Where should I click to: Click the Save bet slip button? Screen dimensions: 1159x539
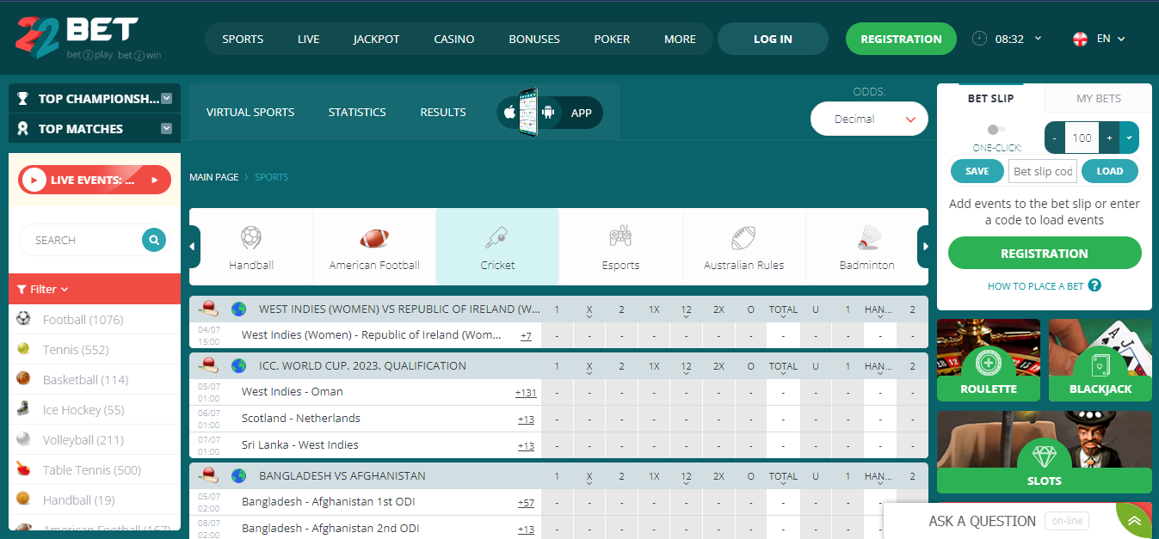pyautogui.click(x=977, y=171)
